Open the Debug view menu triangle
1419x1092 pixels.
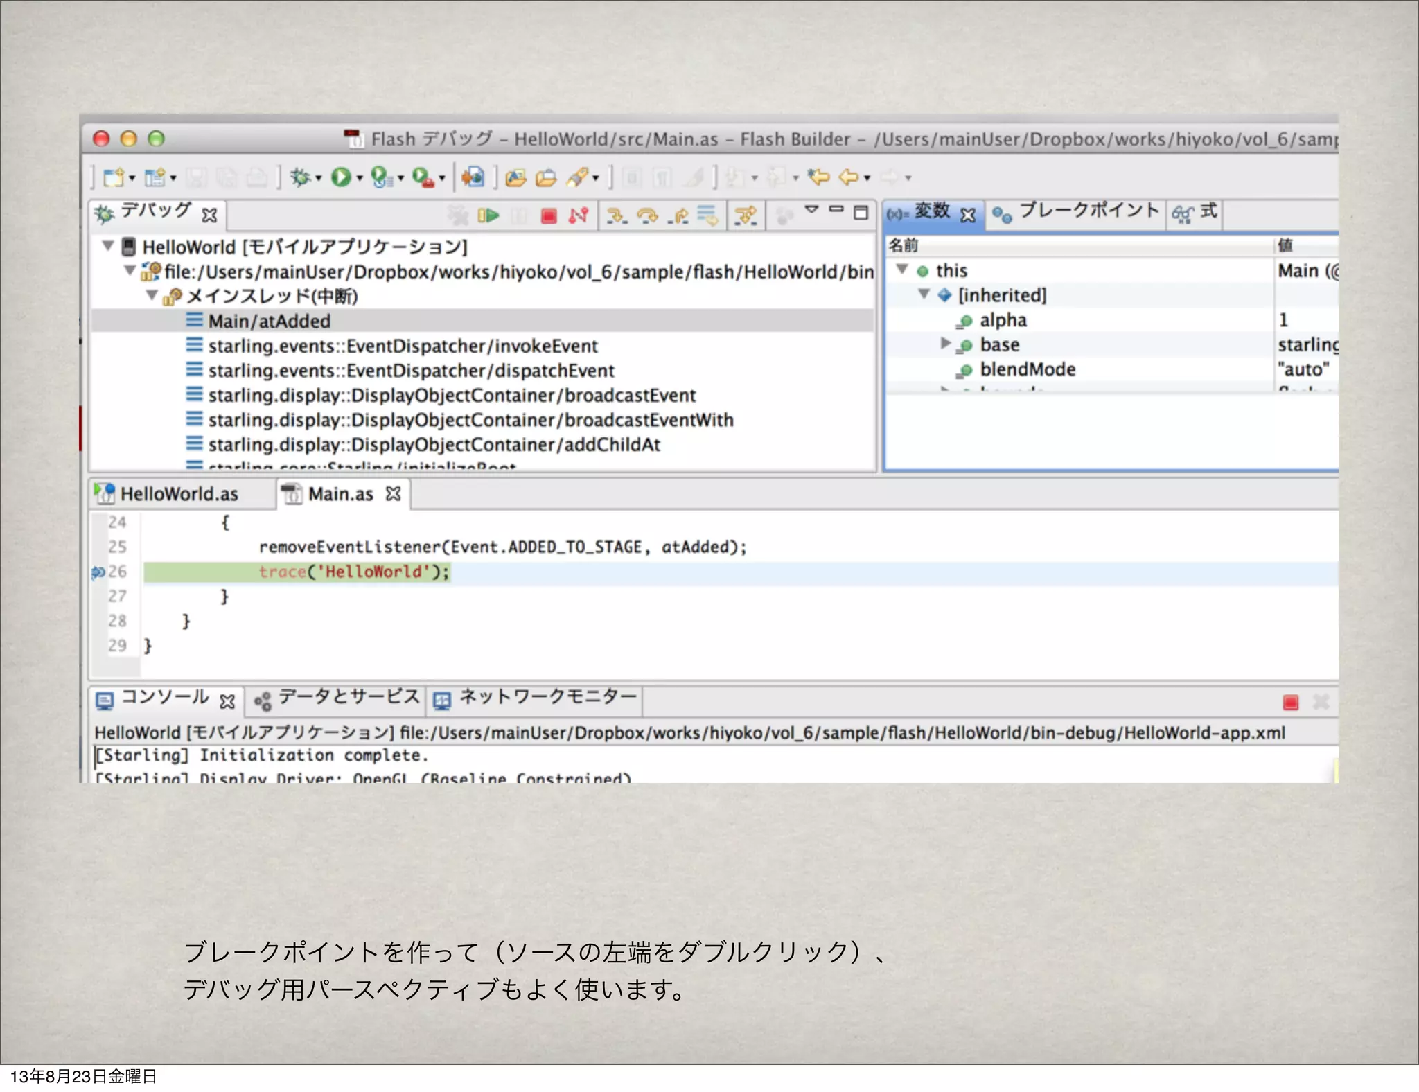point(811,209)
